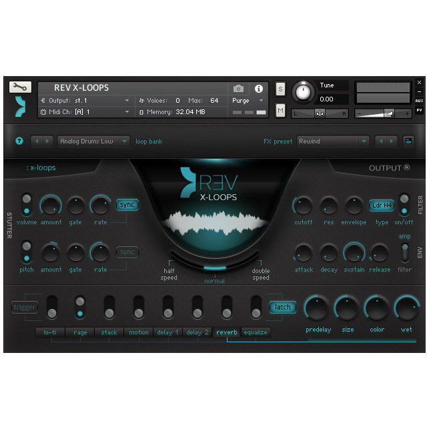Toggle the latch button
Image resolution: width=429 pixels, height=429 pixels.
282,308
